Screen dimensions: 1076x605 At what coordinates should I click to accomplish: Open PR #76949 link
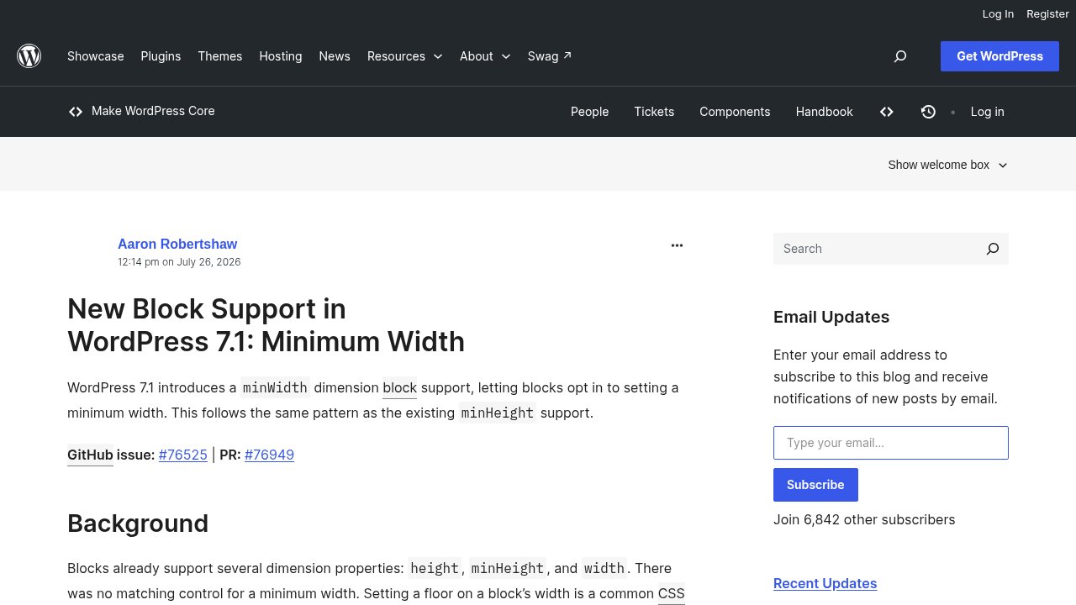(269, 455)
